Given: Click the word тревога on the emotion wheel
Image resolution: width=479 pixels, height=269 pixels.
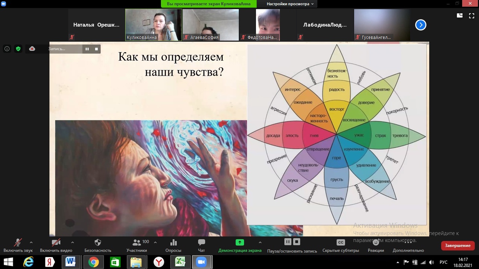Looking at the screenshot, I should (x=400, y=136).
